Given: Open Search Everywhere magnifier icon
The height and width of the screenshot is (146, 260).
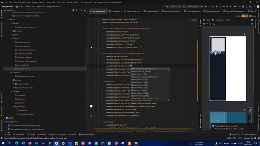Looking at the screenshot, I should click(x=255, y=6).
